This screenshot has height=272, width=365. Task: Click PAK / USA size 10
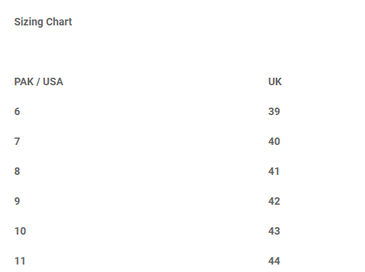(x=20, y=231)
